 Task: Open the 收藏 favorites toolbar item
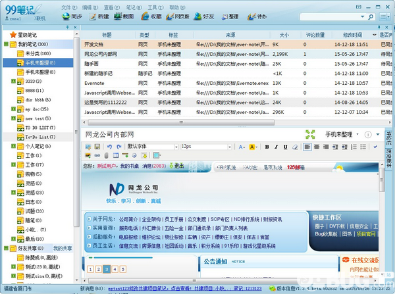point(151,16)
